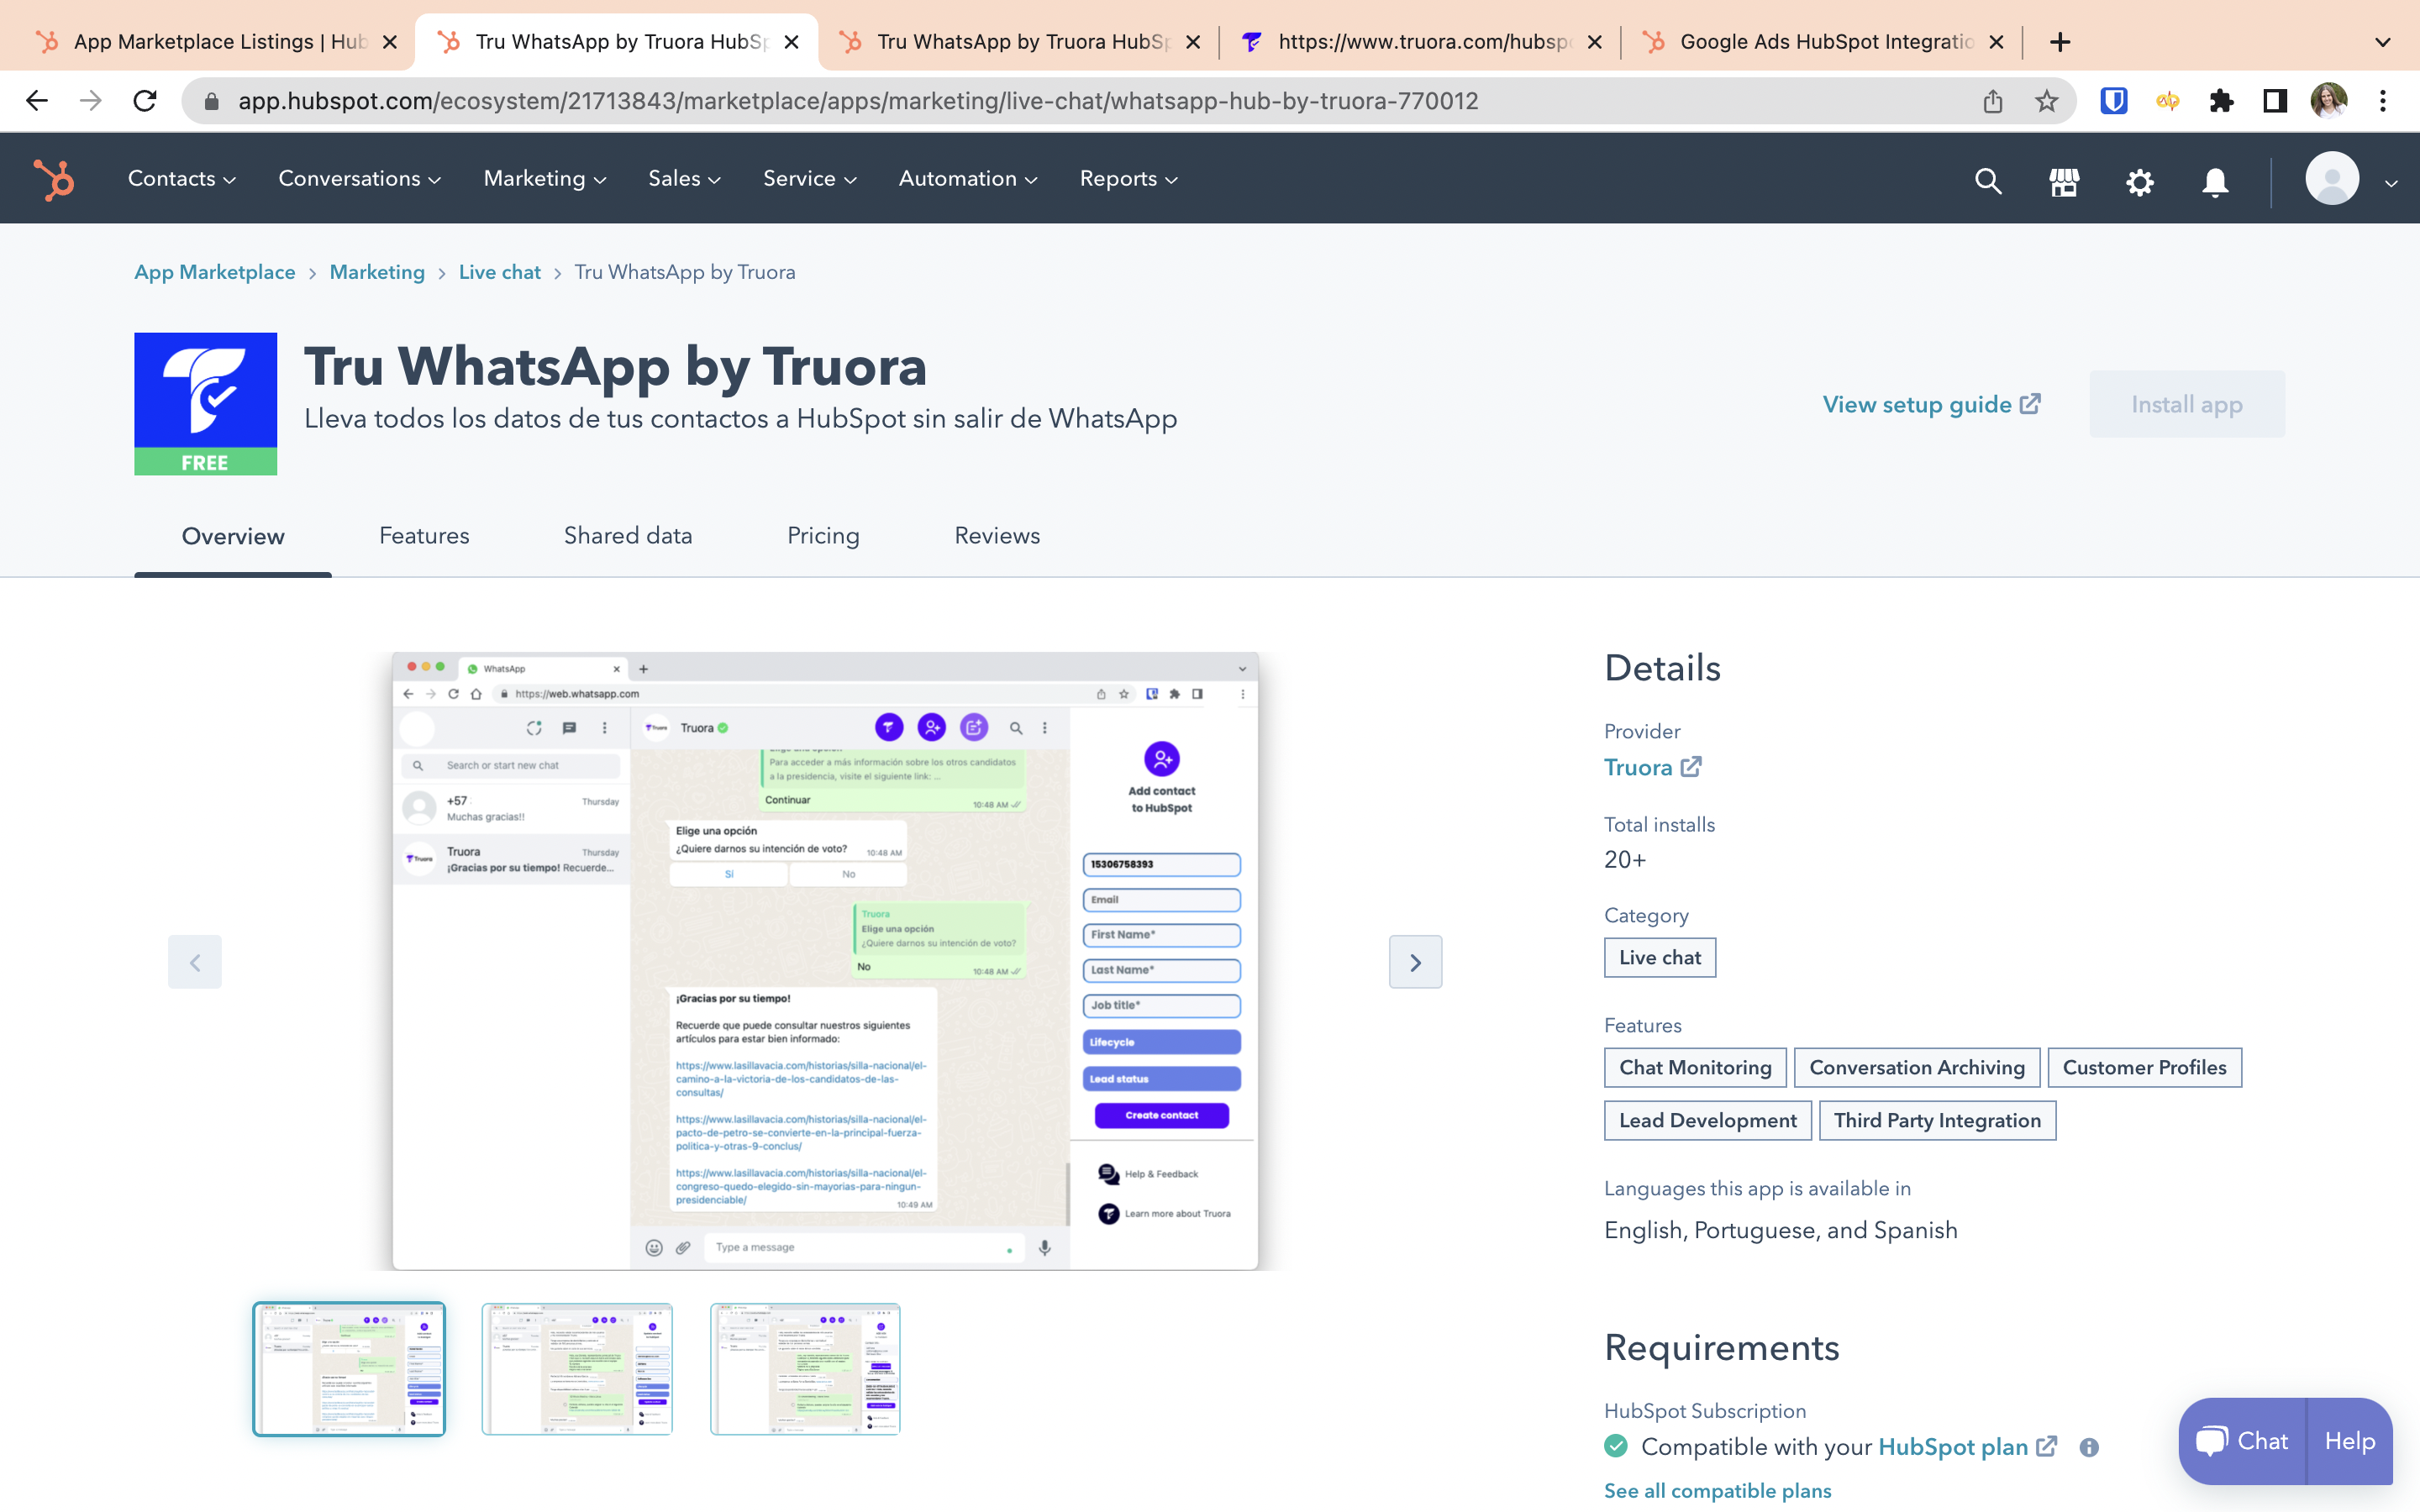Click the Help & Feedback icon in screenshot
2420x1512 pixels.
coord(1108,1173)
